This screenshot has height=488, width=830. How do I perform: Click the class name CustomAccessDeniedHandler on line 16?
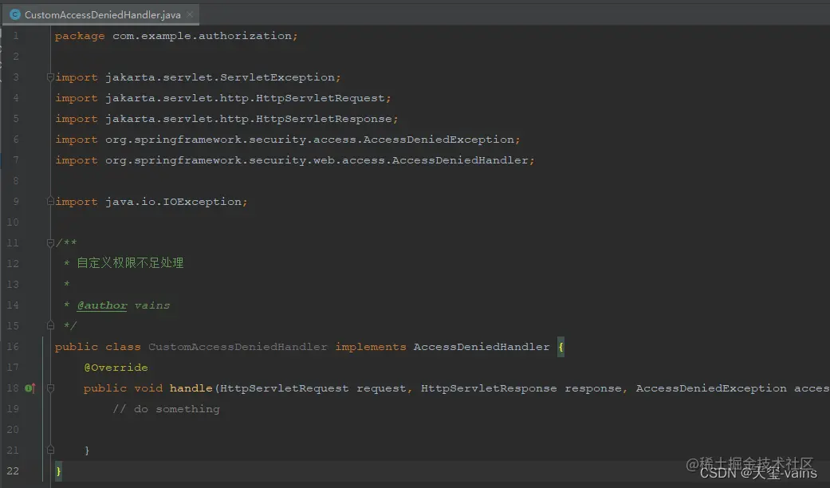[238, 347]
